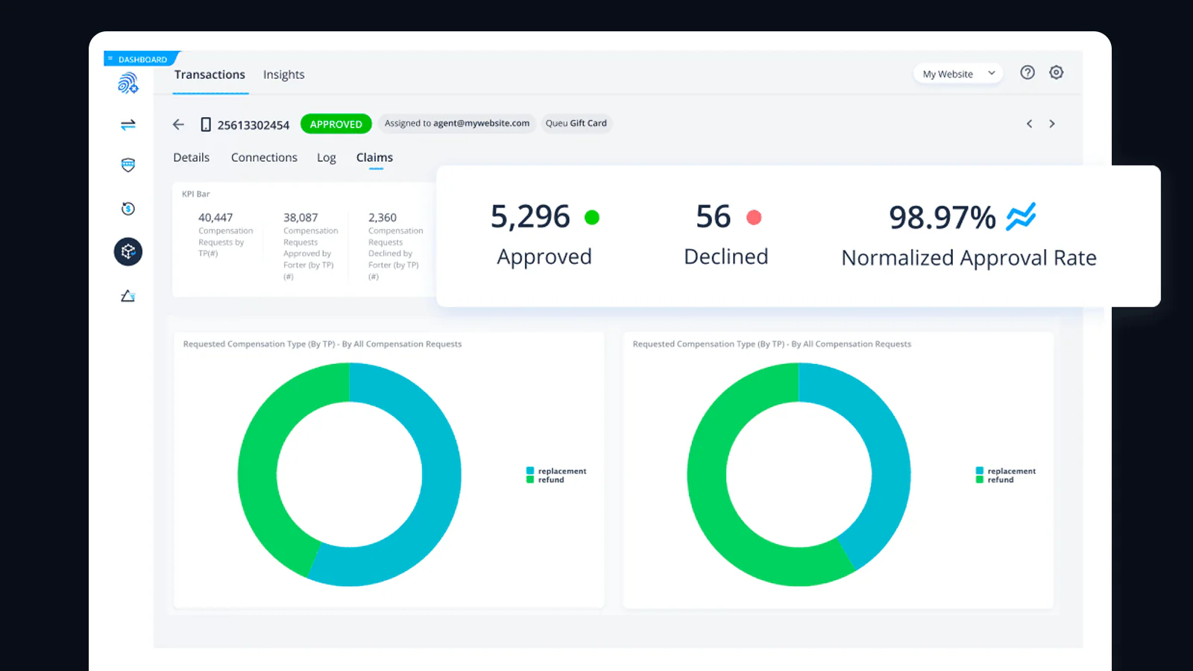
Task: Switch to the Insights tab
Action: 284,75
